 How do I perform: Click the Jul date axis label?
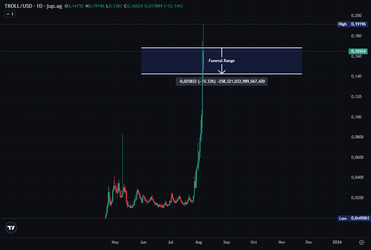pos(170,242)
